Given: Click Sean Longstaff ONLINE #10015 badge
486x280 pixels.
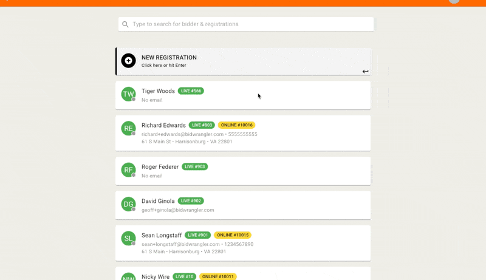Looking at the screenshot, I should coord(233,235).
